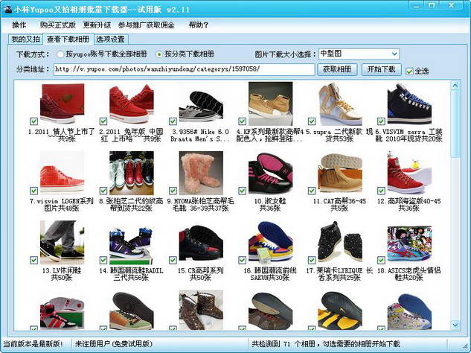Image resolution: width=471 pixels, height=353 pixels.
Task: Click the 共检测到 71 个相册 status message
Action: tap(326, 343)
